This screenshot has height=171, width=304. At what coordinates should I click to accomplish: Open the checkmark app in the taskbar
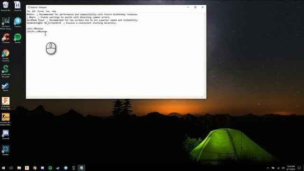[x=58, y=168]
